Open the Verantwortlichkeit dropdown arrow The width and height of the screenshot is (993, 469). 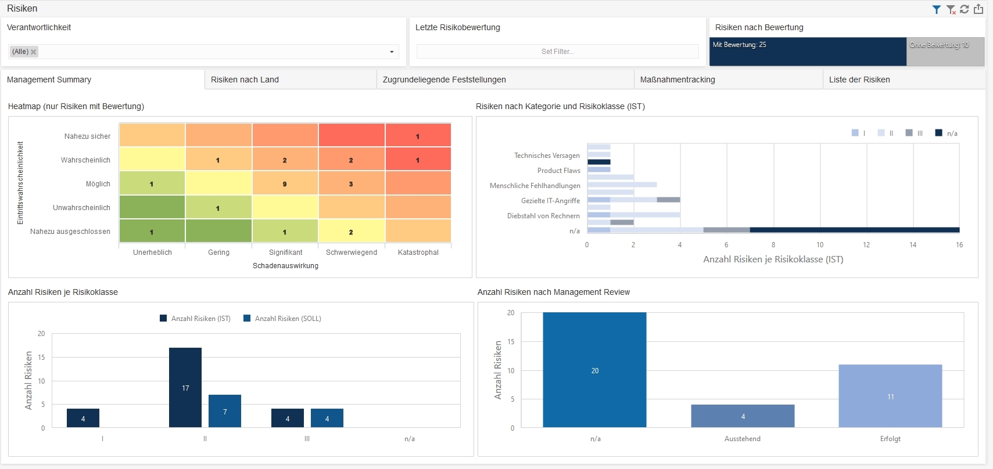pos(392,52)
